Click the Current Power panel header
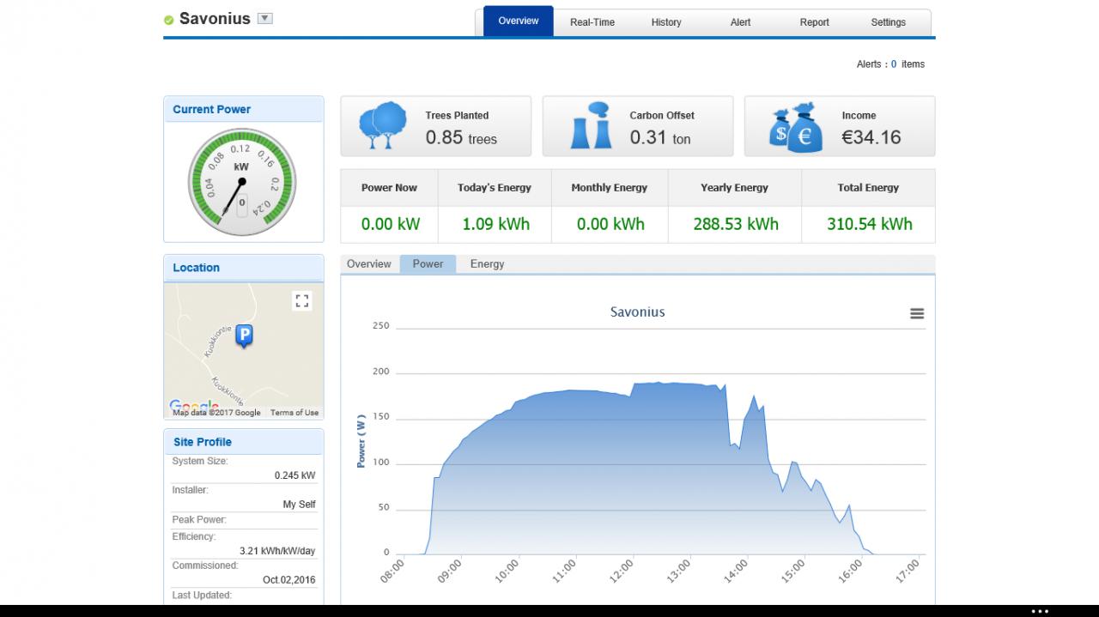Image resolution: width=1099 pixels, height=617 pixels. click(x=244, y=109)
